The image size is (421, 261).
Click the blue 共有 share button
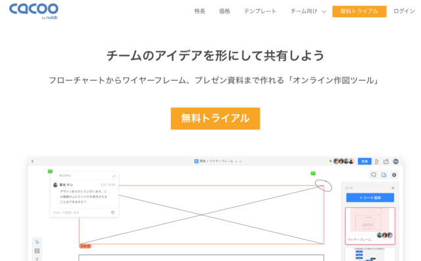[364, 161]
